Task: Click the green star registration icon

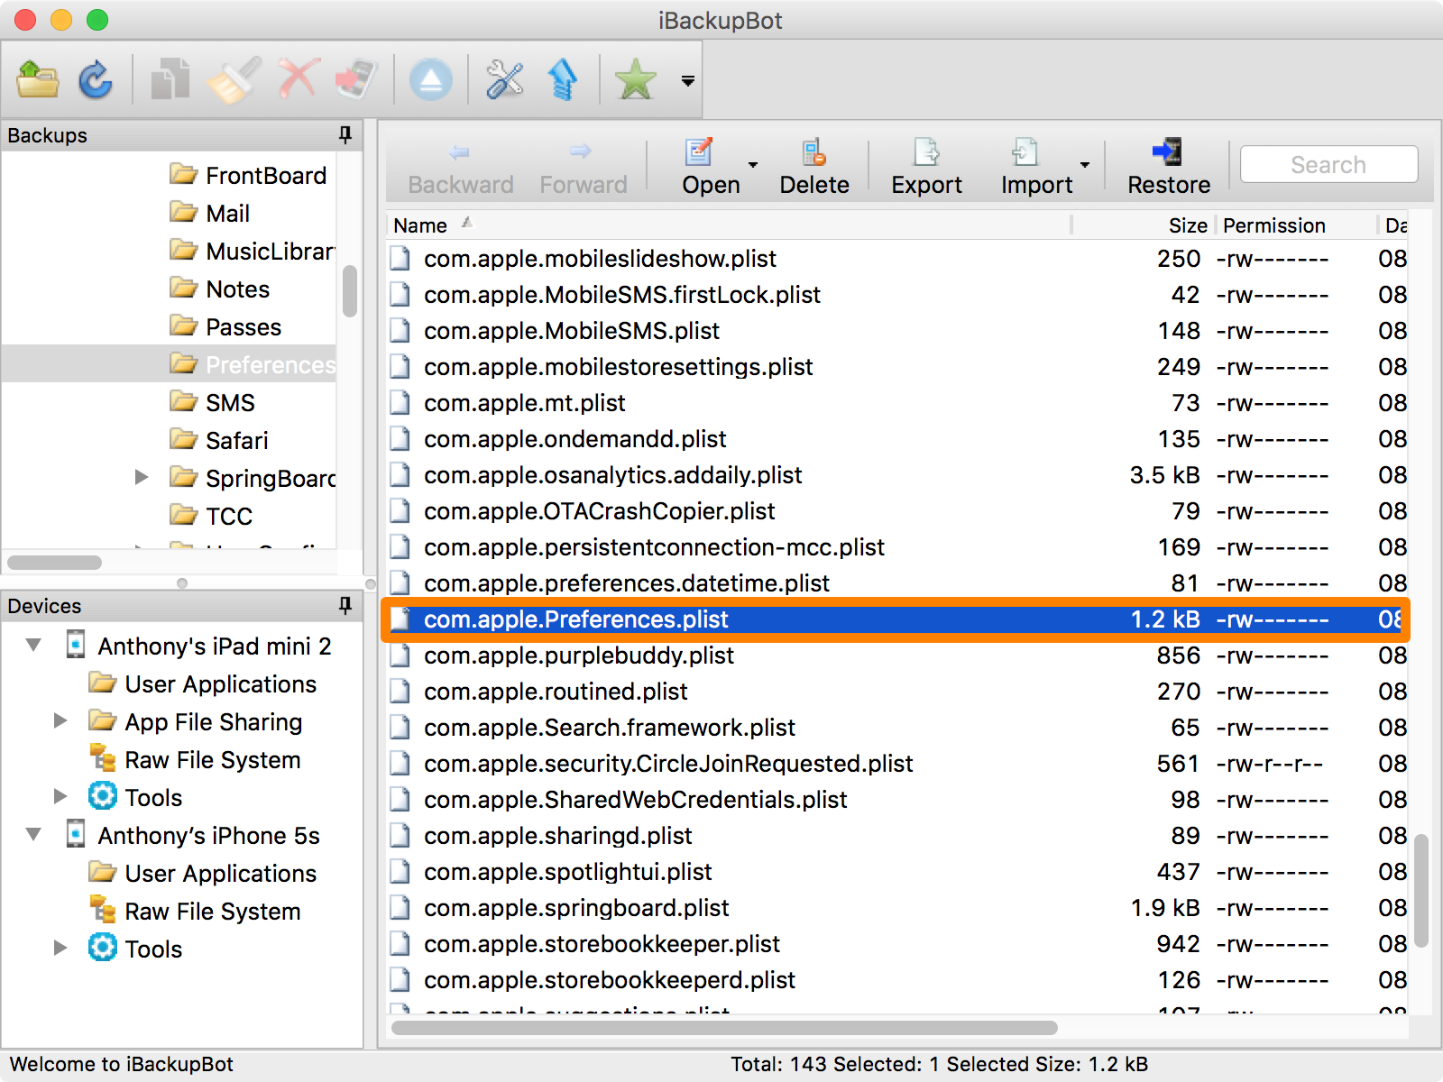Action: click(636, 79)
